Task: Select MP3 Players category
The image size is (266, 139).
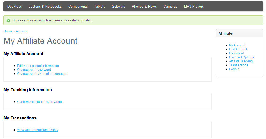Action: (194, 6)
